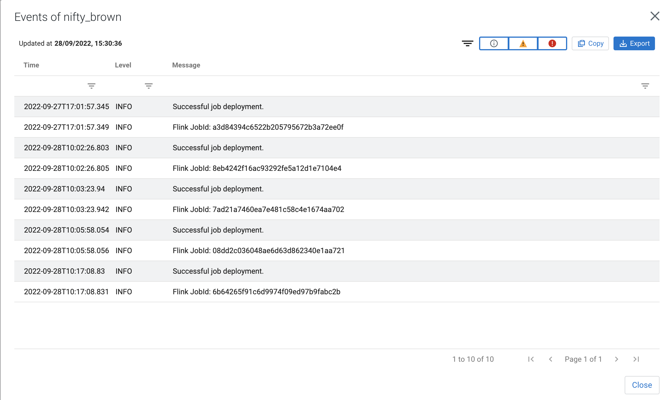This screenshot has height=400, width=671.
Task: Open the main events filter icon
Action: pos(468,43)
